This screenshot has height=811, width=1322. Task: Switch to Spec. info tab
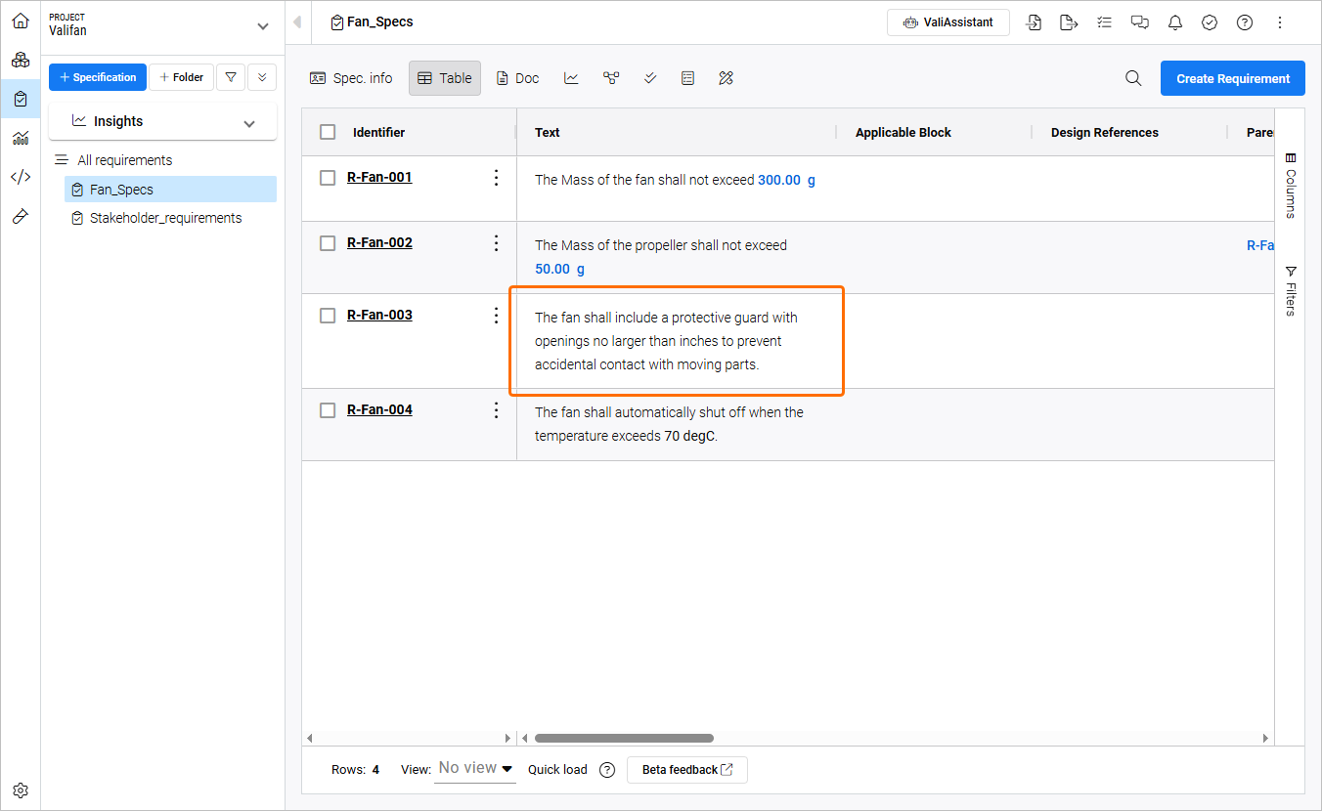point(351,78)
